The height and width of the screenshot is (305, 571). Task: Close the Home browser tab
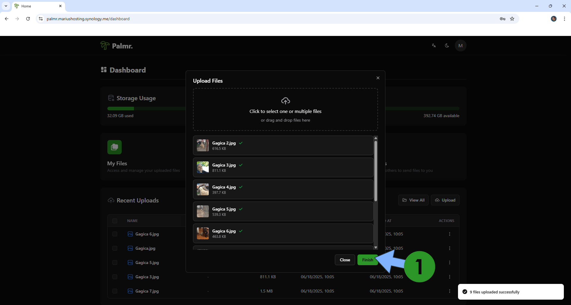click(60, 6)
